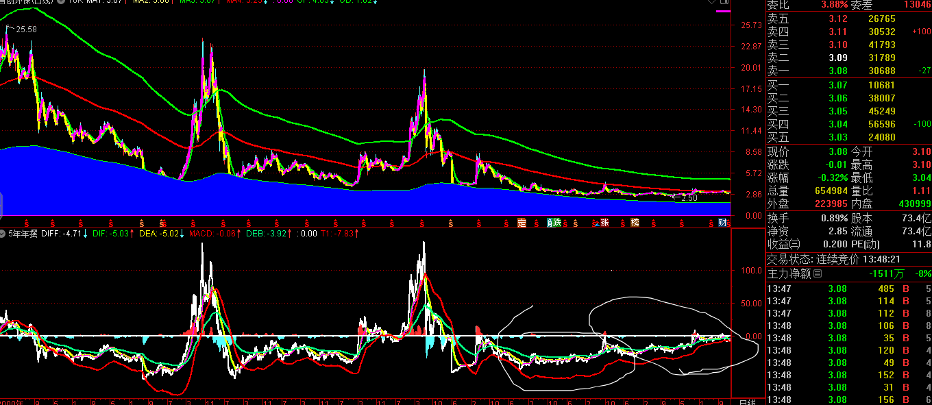Image resolution: width=932 pixels, height=405 pixels.
Task: Select the tick trade with volume 152
Action: (x=848, y=375)
